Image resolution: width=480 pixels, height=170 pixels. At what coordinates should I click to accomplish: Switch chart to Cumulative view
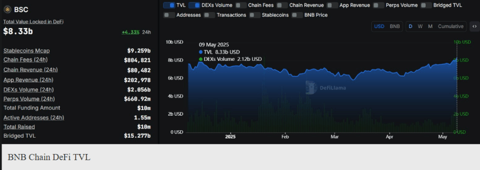(x=450, y=26)
